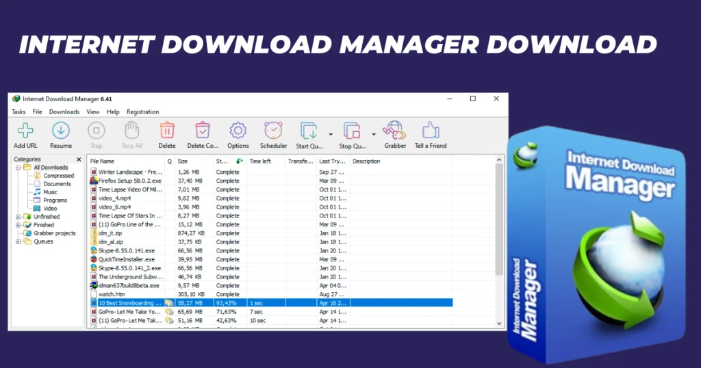The height and width of the screenshot is (368, 701).
Task: Select GoPro- Let Me Take Yo... row
Action: click(x=270, y=312)
